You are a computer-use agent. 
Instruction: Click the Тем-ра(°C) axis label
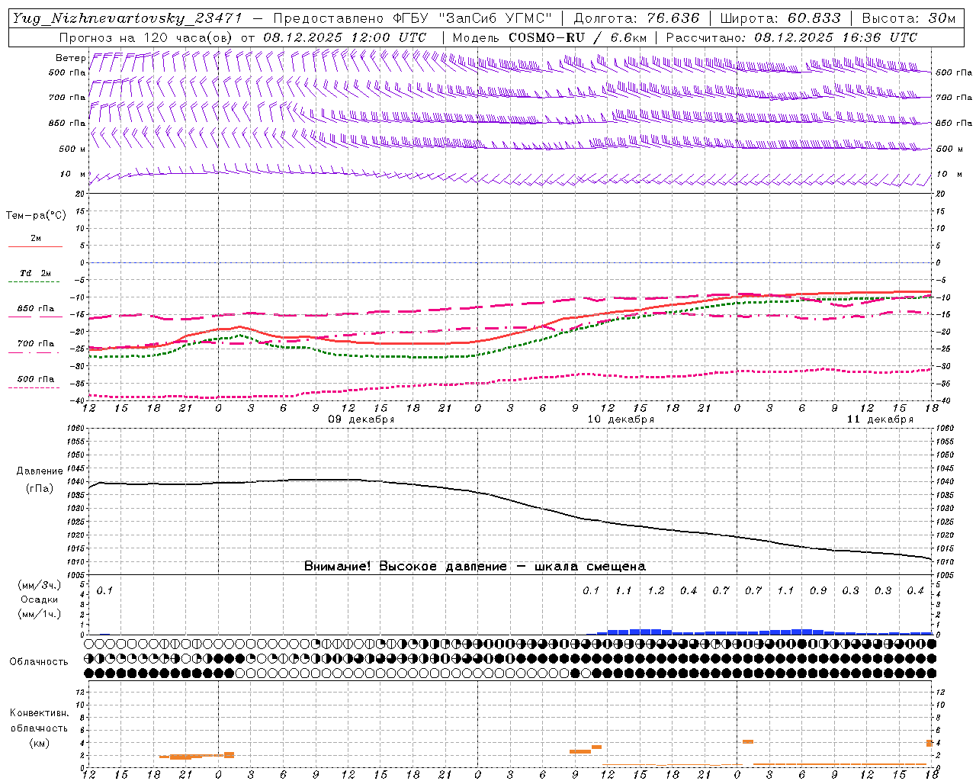pyautogui.click(x=36, y=216)
